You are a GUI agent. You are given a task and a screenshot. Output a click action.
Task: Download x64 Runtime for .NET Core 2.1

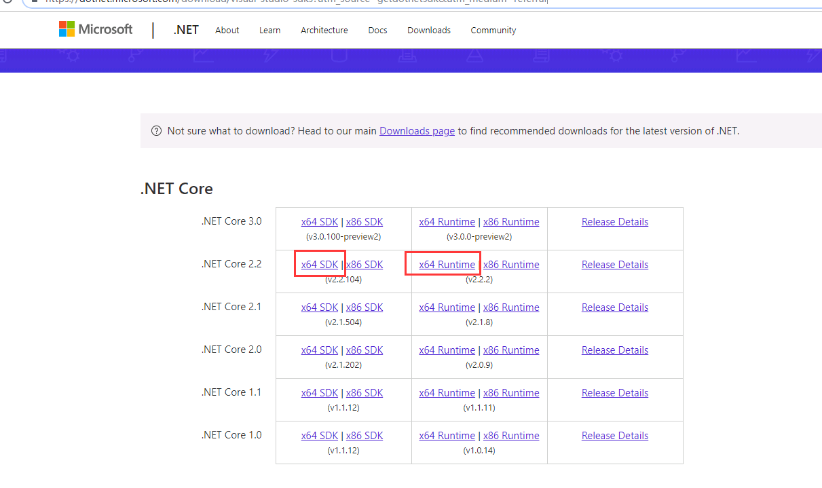447,307
